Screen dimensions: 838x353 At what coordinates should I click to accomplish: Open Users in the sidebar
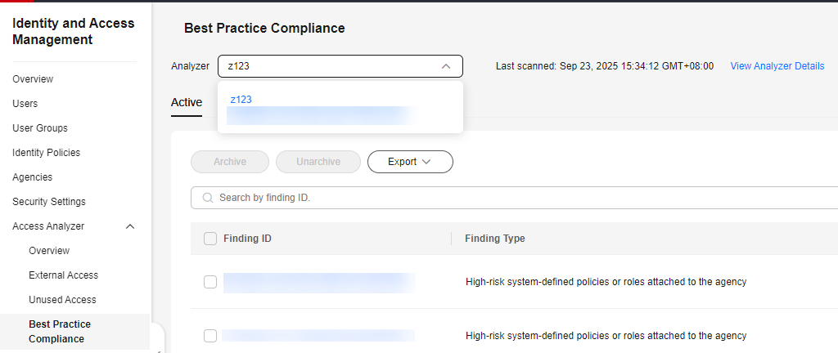25,104
